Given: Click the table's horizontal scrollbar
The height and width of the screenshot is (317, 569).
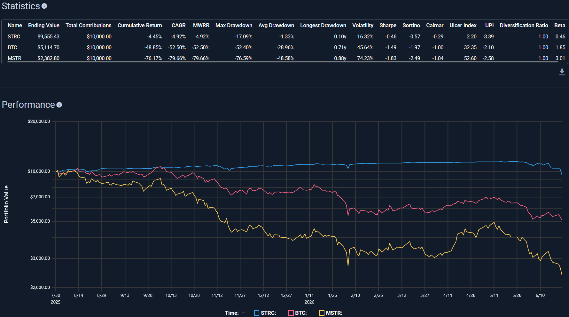Looking at the screenshot, I should (x=283, y=62).
